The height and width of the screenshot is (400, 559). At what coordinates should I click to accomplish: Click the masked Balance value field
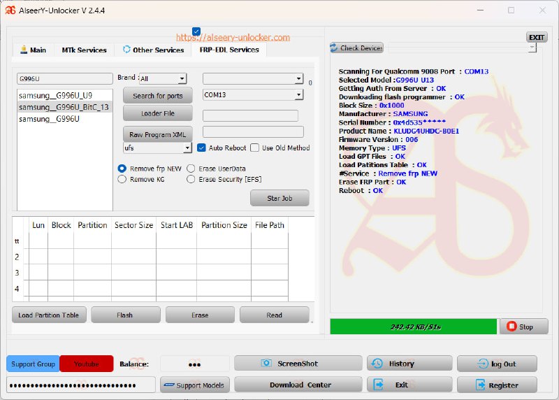[x=195, y=364]
